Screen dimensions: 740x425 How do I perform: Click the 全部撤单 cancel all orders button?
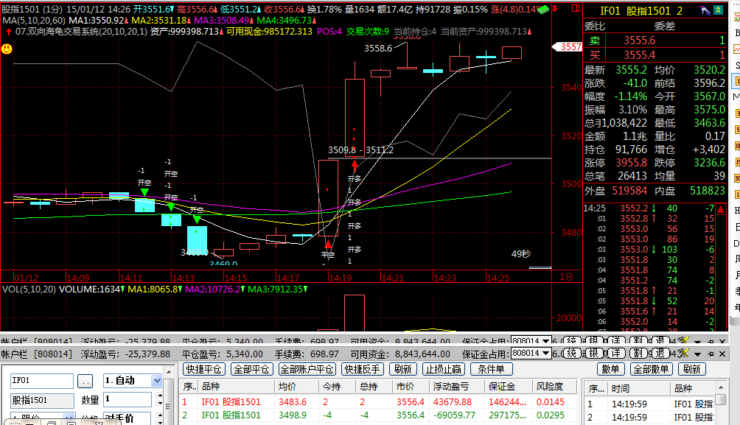coord(650,369)
